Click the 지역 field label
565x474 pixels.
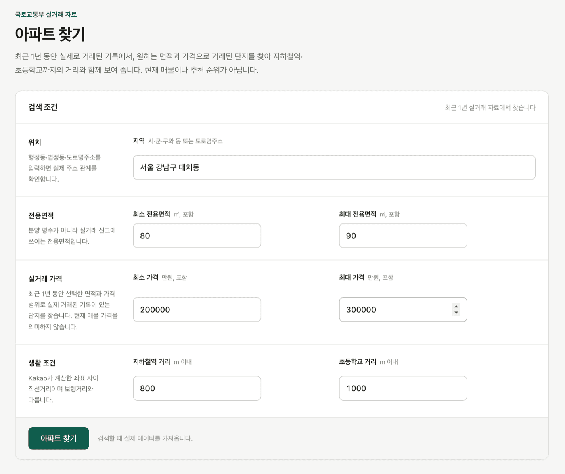[139, 141]
